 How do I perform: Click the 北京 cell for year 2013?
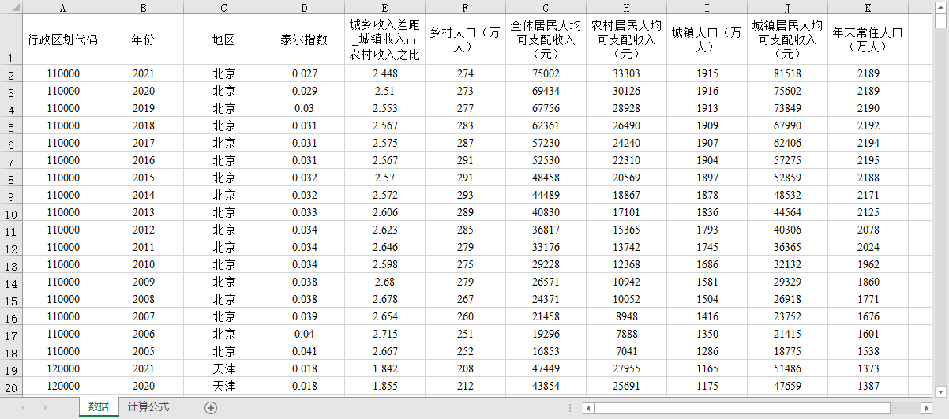(223, 213)
